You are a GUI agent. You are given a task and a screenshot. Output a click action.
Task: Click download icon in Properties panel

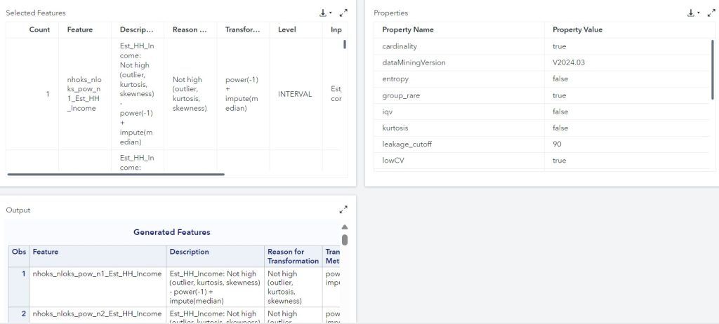[x=690, y=13]
